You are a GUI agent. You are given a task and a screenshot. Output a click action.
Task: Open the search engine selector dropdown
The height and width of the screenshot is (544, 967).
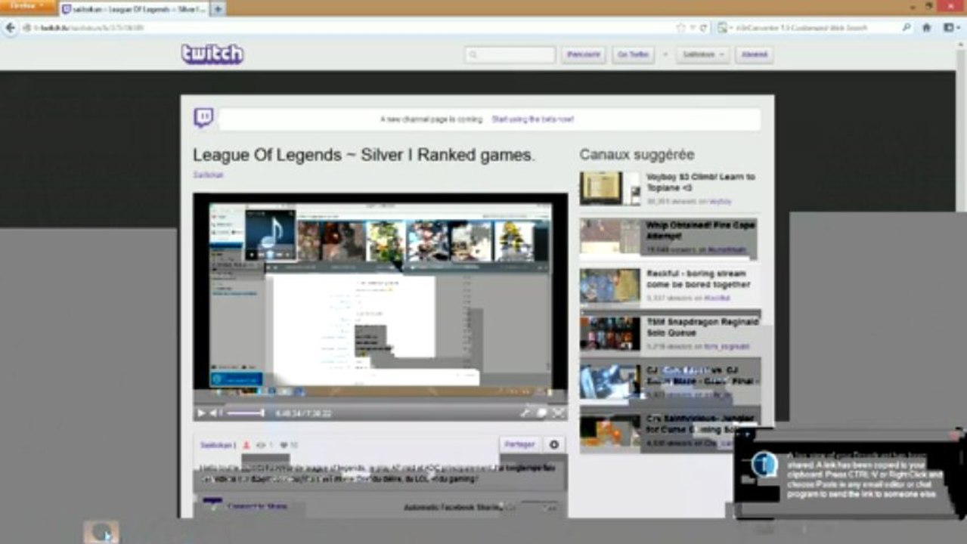click(x=724, y=27)
